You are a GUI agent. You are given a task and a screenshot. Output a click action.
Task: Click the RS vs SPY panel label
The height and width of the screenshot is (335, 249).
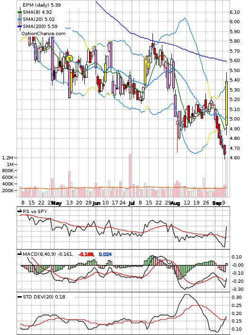(x=35, y=211)
